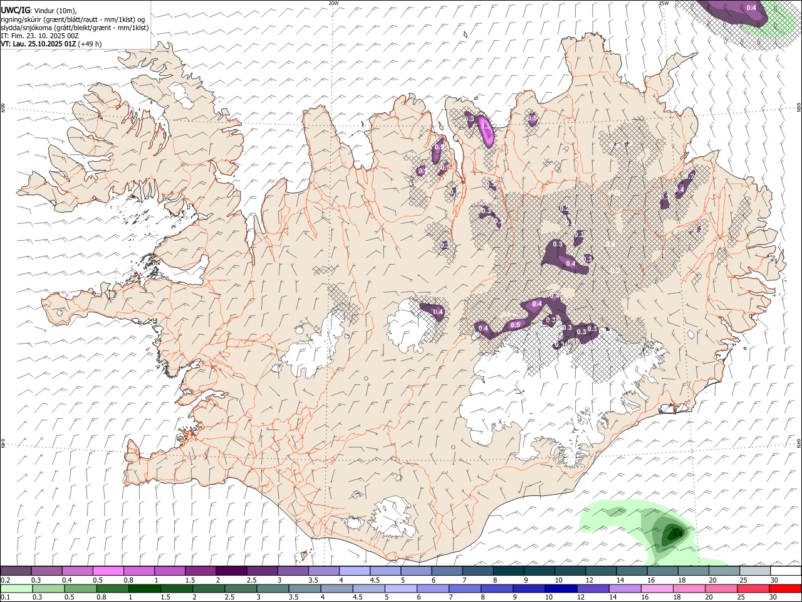
Task: Click the "15W" longitude label
Action: (x=664, y=3)
